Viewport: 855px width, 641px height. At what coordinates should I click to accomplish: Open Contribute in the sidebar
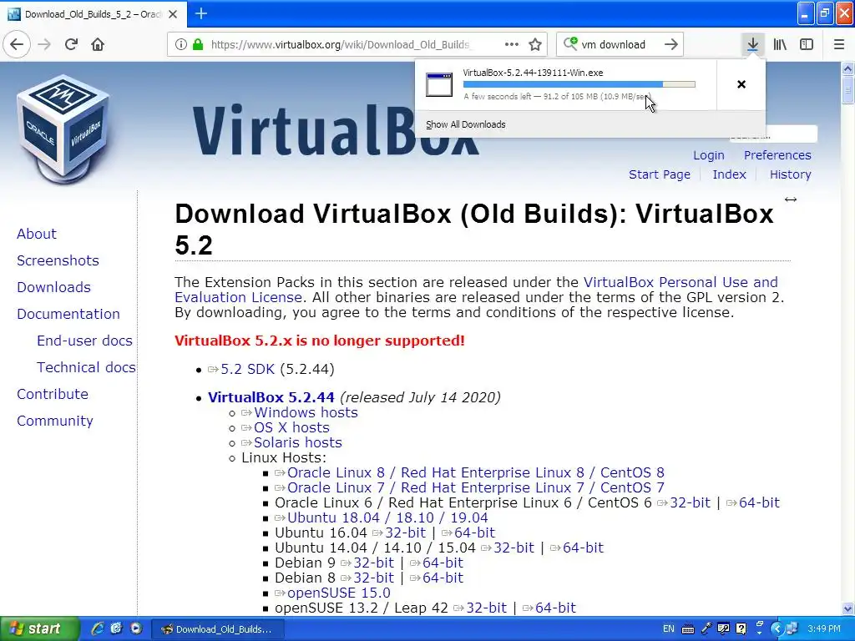pos(53,394)
